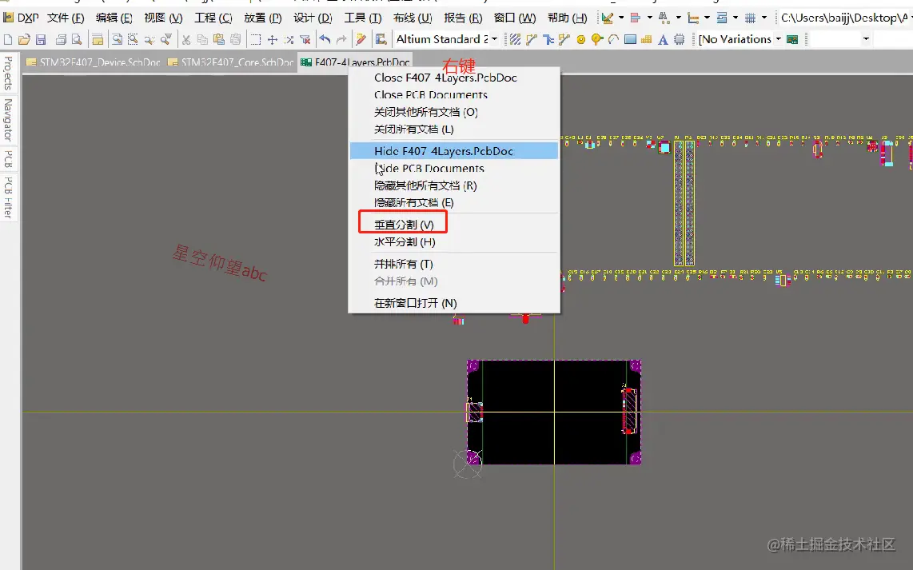This screenshot has height=570, width=913.
Task: Select the Place Component chip tool
Action: tap(679, 40)
